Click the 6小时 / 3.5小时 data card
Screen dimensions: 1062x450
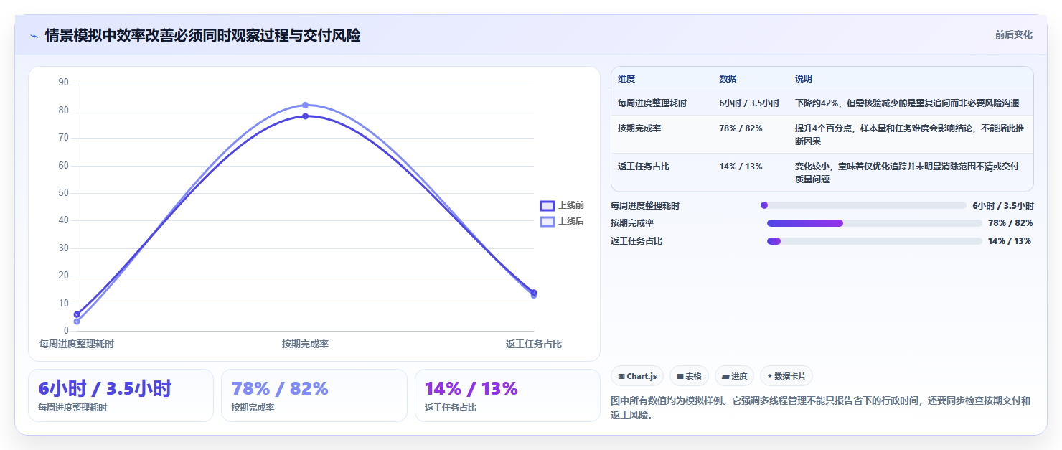[121, 395]
